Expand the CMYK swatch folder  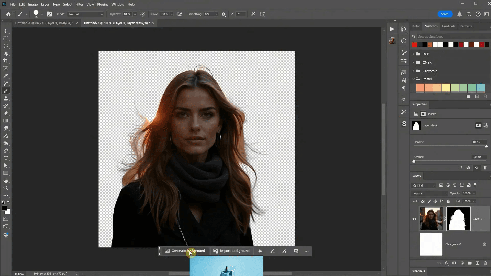click(x=413, y=62)
